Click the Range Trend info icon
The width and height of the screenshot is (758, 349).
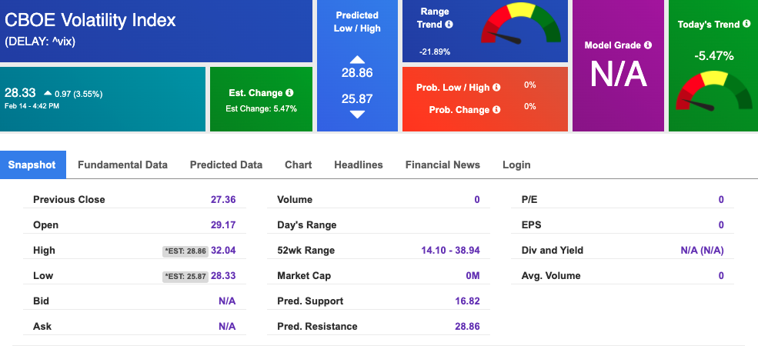tap(449, 24)
